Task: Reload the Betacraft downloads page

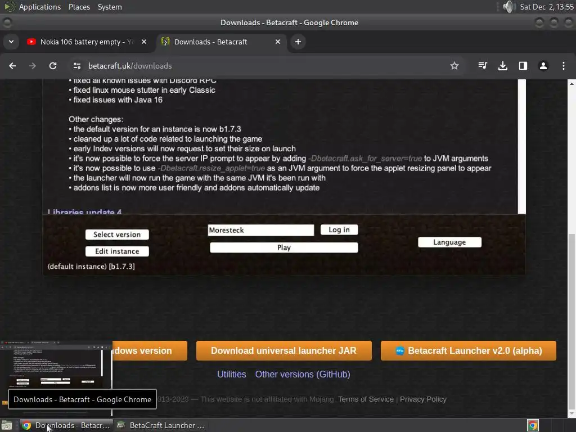Action: (x=53, y=66)
